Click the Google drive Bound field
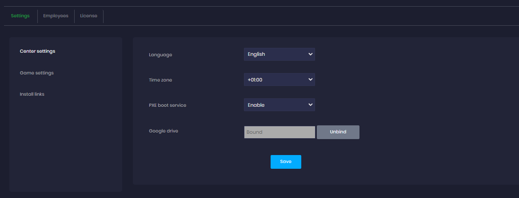 [279, 132]
